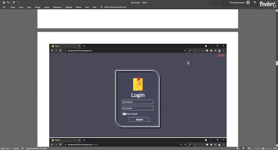Click the new tab plus beside Login tab
278x150 pixels.
(84, 46)
